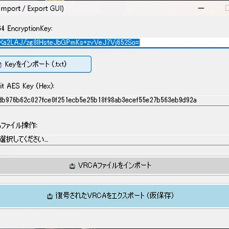Image resolution: width=229 pixels, height=229 pixels.
Task: Click the file path field showing 選択してください
Action: [x=114, y=140]
